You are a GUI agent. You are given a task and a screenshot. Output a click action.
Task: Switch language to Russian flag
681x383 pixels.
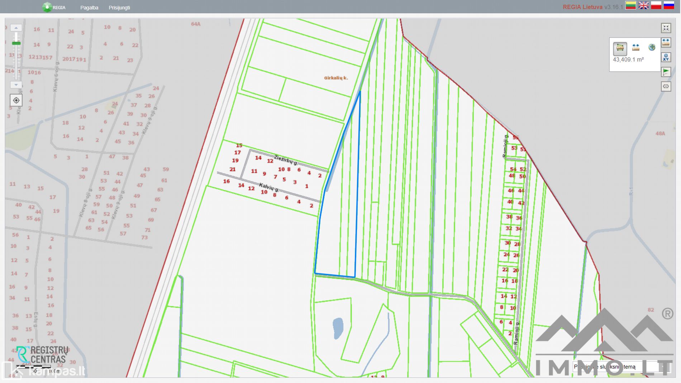669,5
